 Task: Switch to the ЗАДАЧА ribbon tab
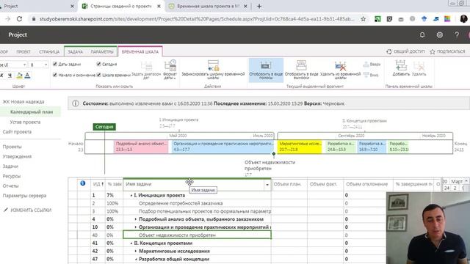coord(75,52)
